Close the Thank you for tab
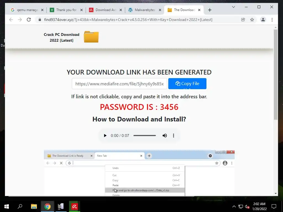 [82, 10]
